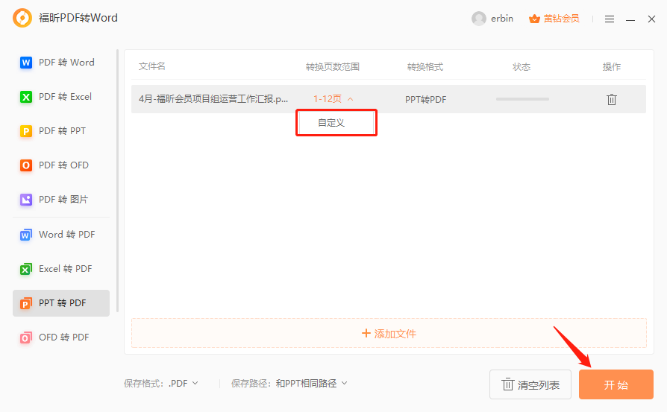Image resolution: width=667 pixels, height=412 pixels.
Task: Go to Excel 转 PDF conversion
Action: tap(66, 269)
